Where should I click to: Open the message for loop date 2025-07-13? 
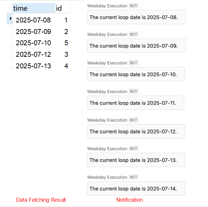tap(136, 160)
